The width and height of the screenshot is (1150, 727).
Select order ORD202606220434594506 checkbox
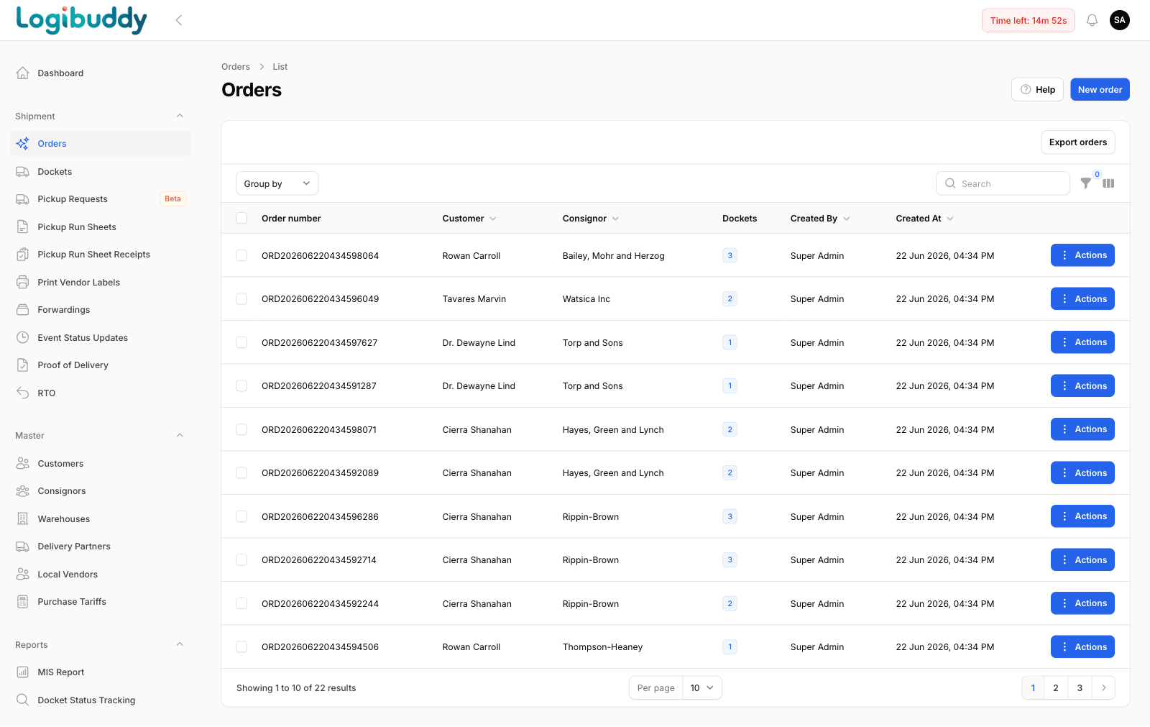coord(241,647)
